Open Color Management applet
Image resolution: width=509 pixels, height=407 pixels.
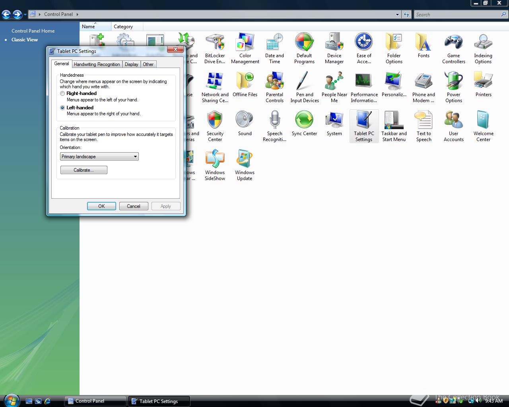(x=245, y=48)
